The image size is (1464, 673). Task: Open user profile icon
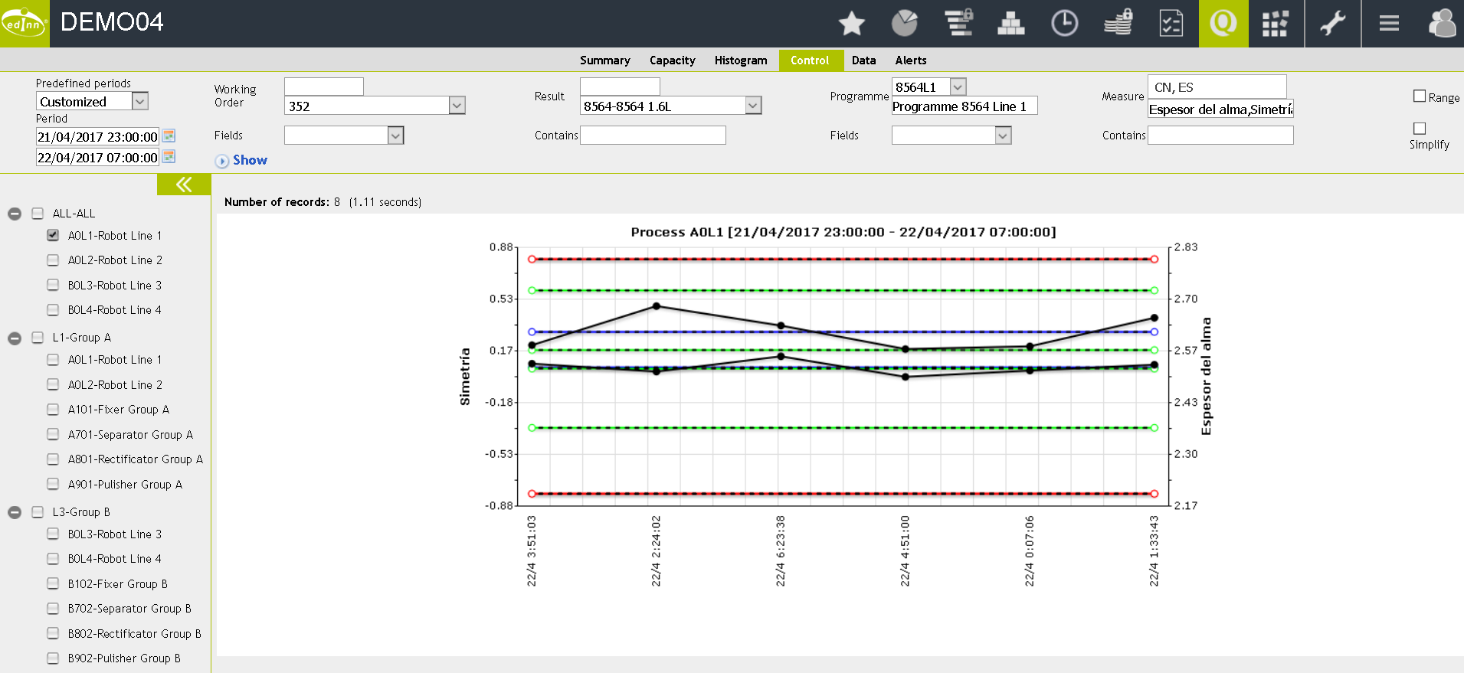(x=1442, y=24)
